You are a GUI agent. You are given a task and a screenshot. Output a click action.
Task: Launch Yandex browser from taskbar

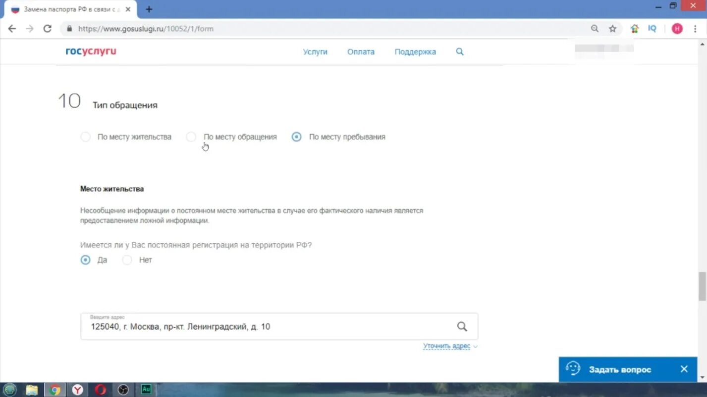pyautogui.click(x=78, y=390)
